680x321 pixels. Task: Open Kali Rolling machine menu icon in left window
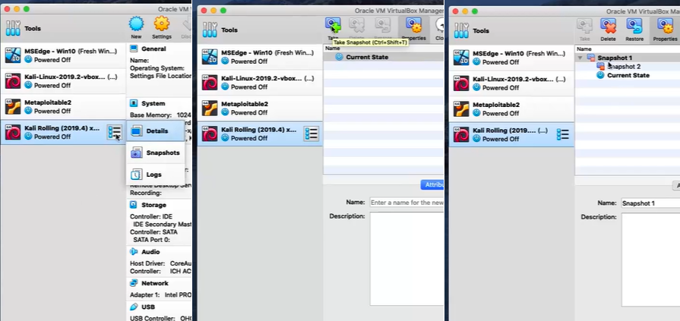[x=115, y=133]
